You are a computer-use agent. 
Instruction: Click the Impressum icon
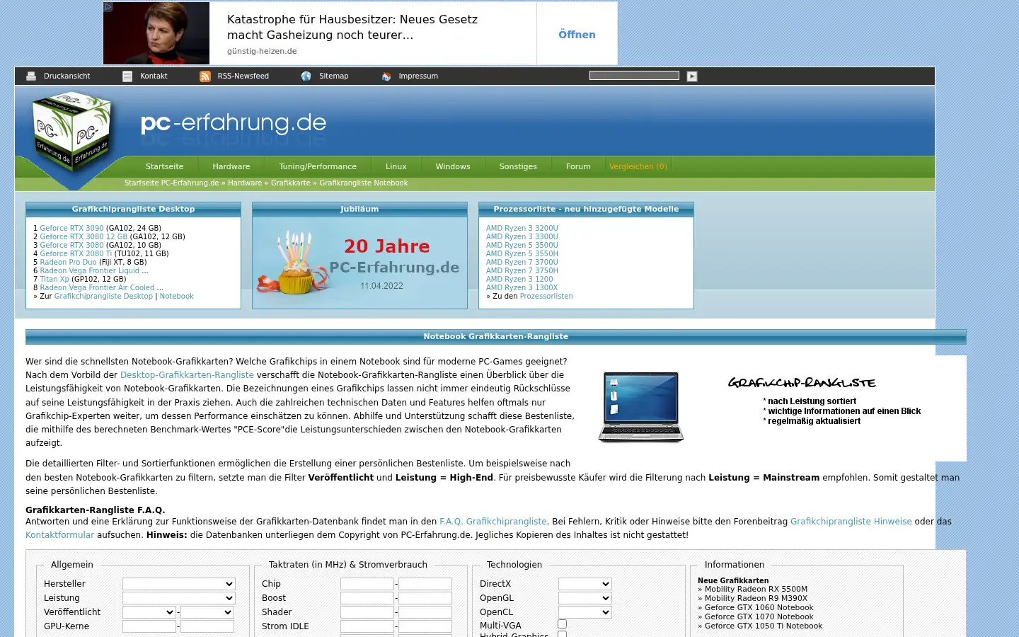[386, 76]
